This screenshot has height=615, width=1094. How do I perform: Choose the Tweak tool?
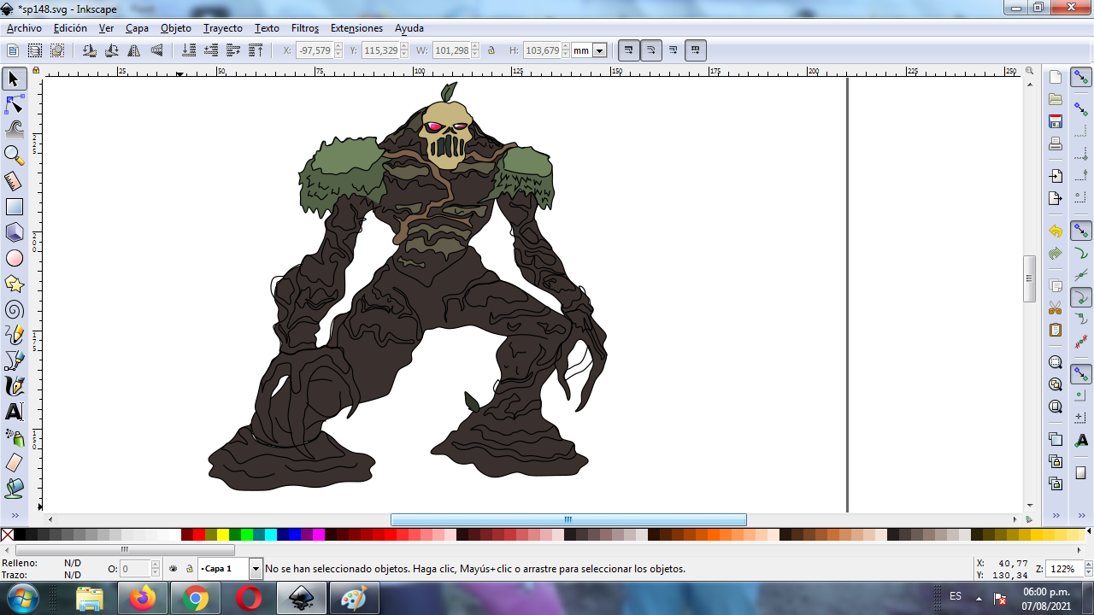14,130
